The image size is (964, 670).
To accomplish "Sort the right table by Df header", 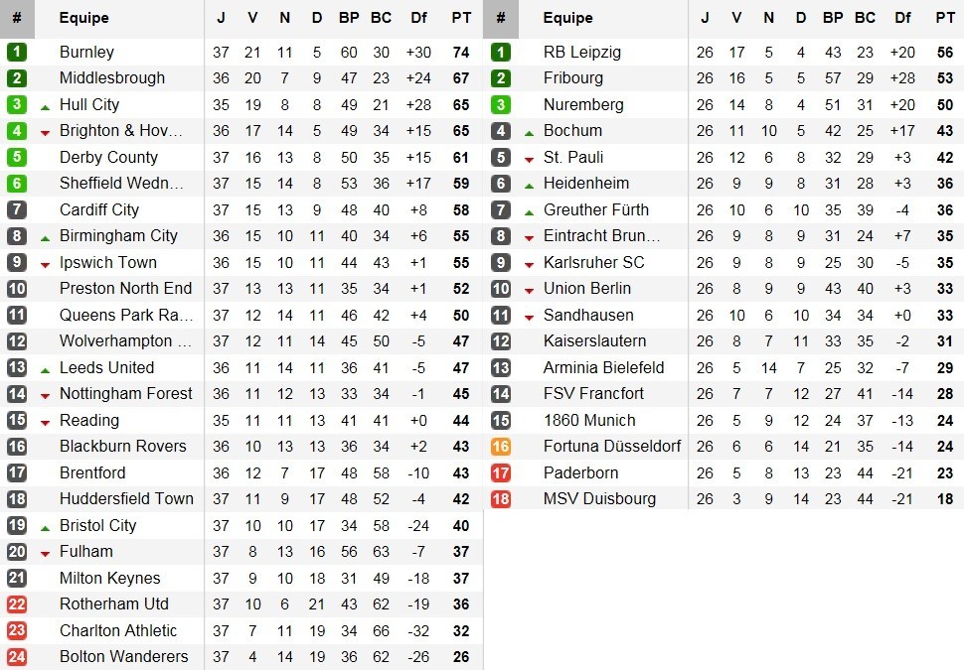I will (902, 18).
